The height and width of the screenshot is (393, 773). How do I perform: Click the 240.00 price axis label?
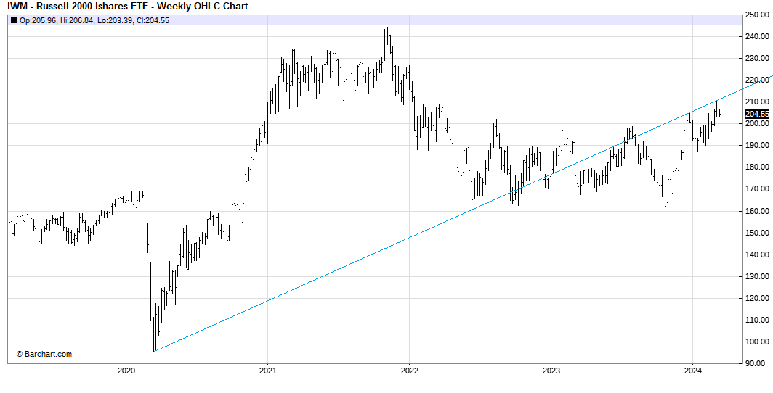757,36
